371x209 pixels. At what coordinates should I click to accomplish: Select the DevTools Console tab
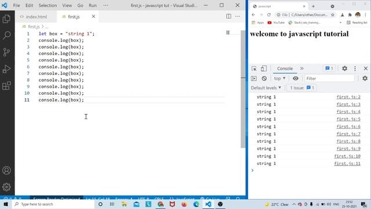tap(285, 69)
